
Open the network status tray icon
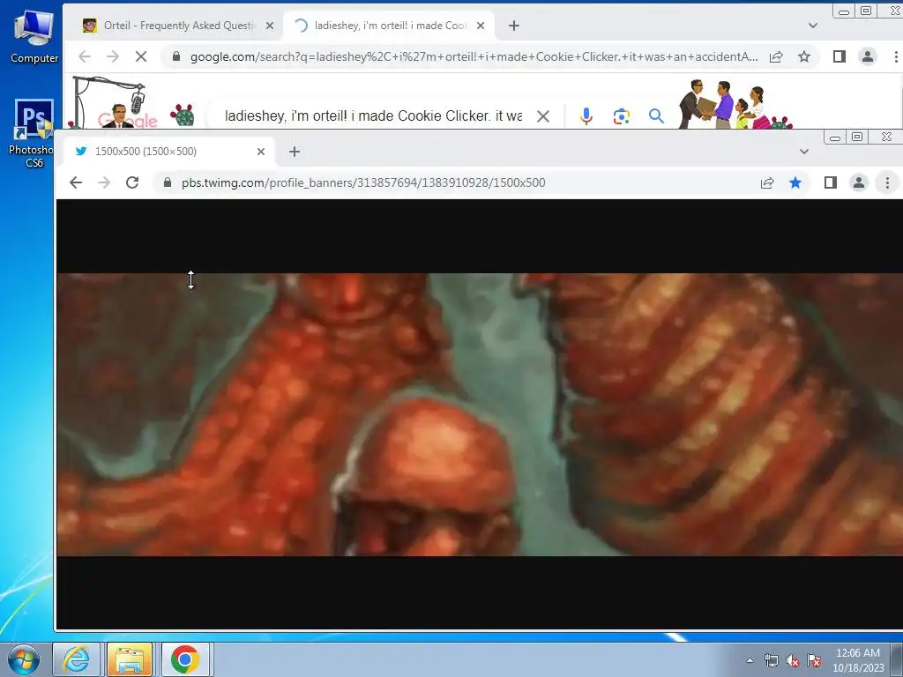click(771, 660)
